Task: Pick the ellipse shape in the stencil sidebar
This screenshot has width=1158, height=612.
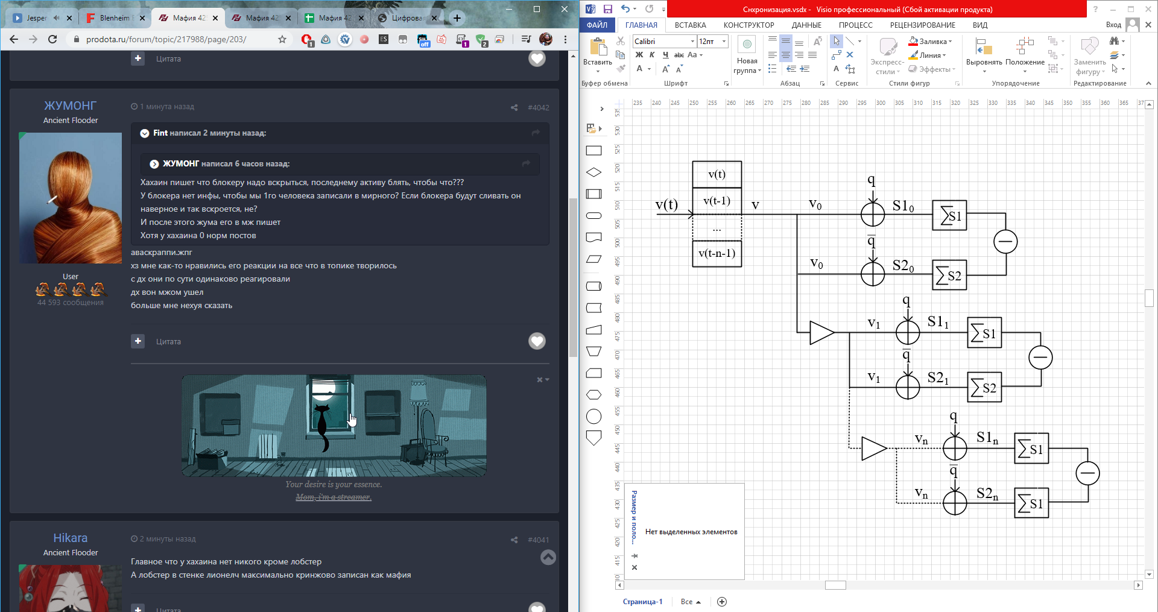Action: pyautogui.click(x=593, y=417)
